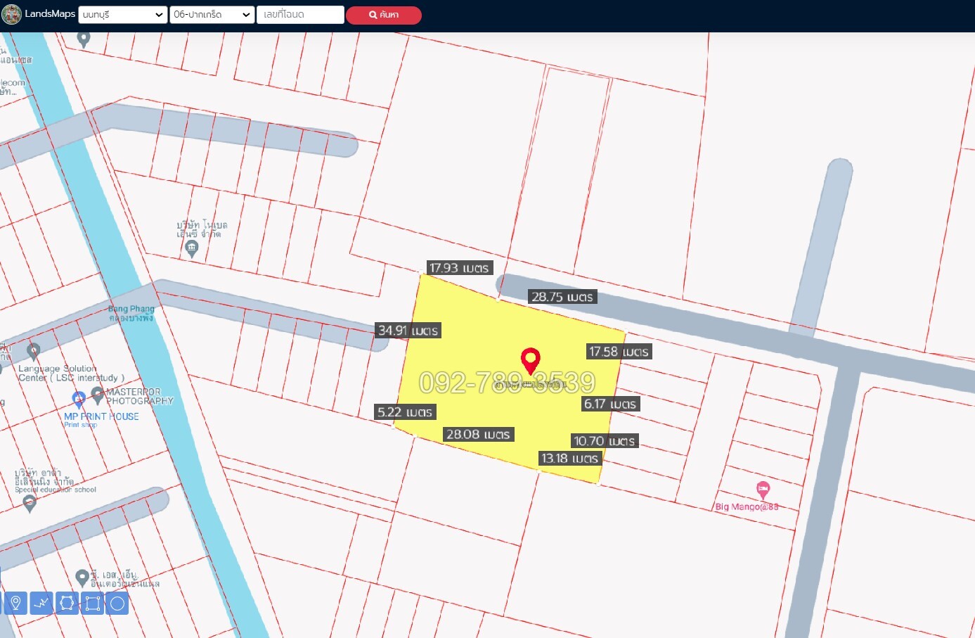Select the circle drawing tool

[x=117, y=603]
